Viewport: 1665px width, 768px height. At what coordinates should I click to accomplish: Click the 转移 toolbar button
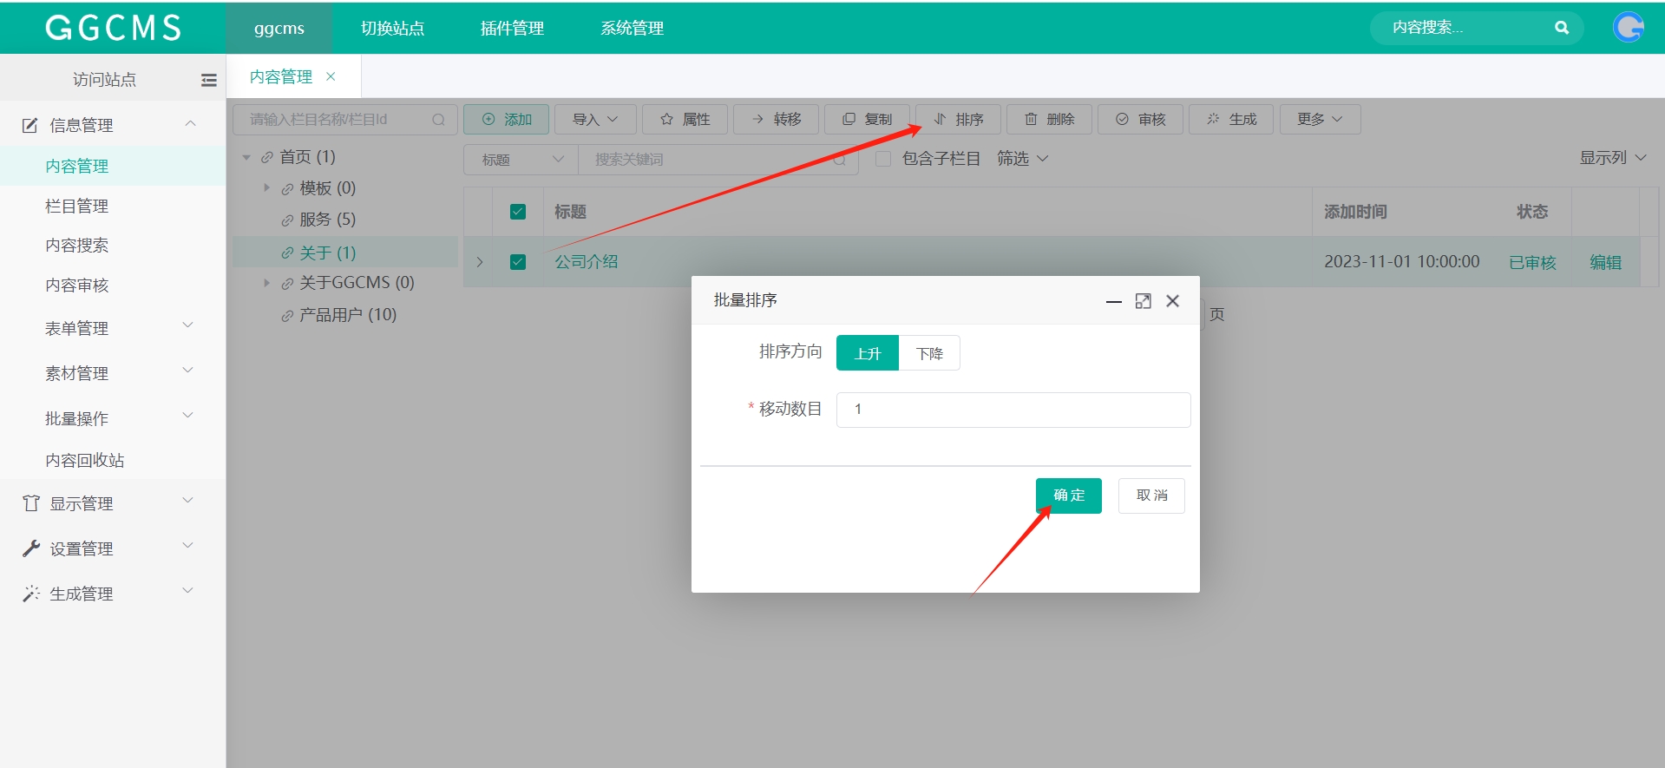[776, 120]
